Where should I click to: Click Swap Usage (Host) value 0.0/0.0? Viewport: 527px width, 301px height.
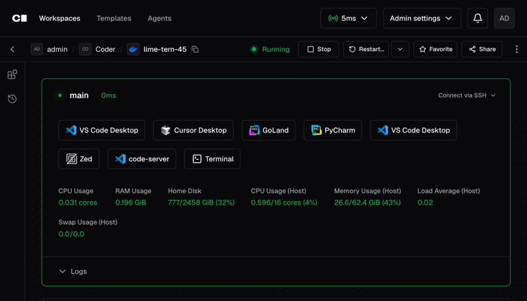click(x=71, y=234)
